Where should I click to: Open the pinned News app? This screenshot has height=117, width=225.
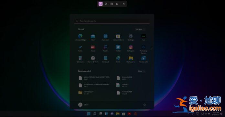point(93,48)
